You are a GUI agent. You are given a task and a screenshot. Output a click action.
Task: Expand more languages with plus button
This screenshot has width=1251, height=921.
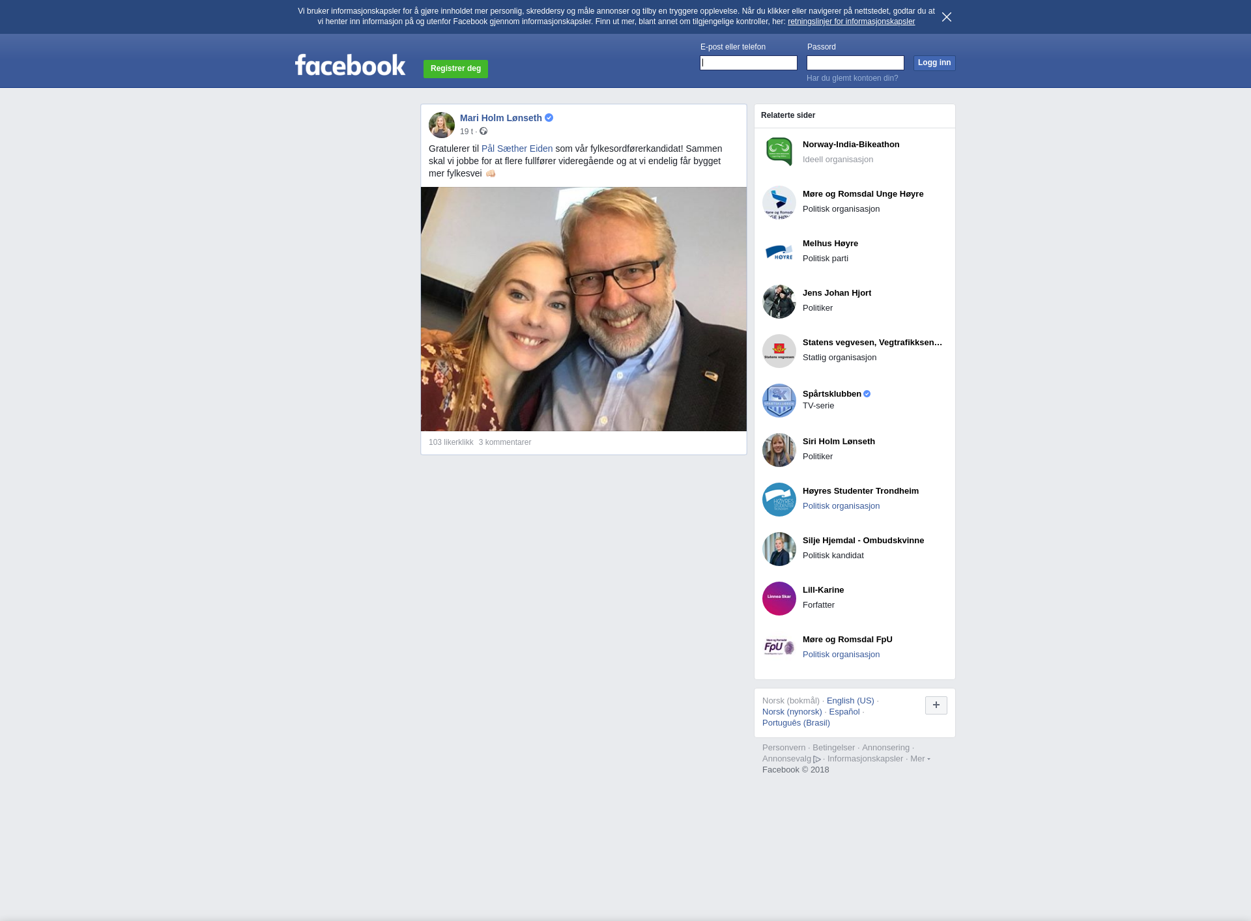pos(936,705)
